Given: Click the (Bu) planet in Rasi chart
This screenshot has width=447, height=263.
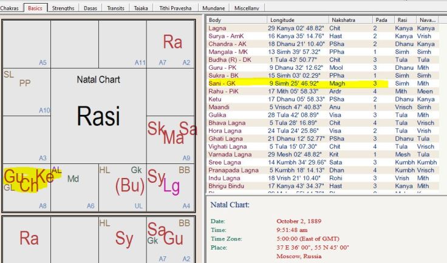Looking at the screenshot, I should point(129,185).
